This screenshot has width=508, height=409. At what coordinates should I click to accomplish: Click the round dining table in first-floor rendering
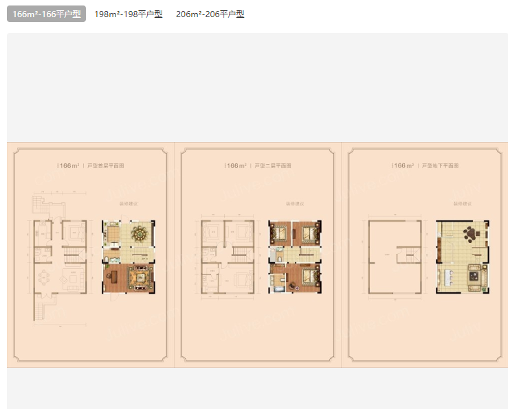click(x=140, y=233)
